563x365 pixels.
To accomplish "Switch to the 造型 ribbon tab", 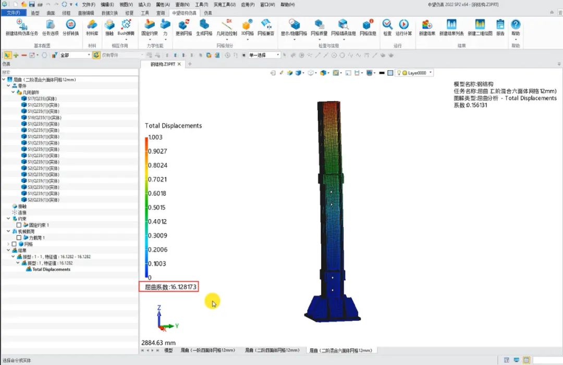I will pos(35,12).
